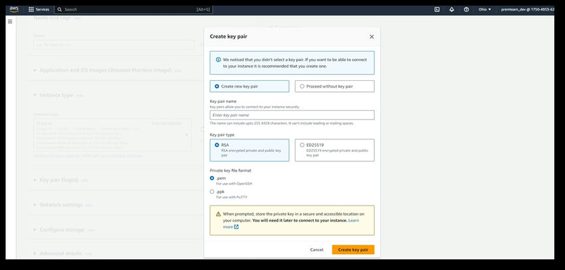The height and width of the screenshot is (270, 565).
Task: Select Proceed without key pair option
Action: pos(334,86)
